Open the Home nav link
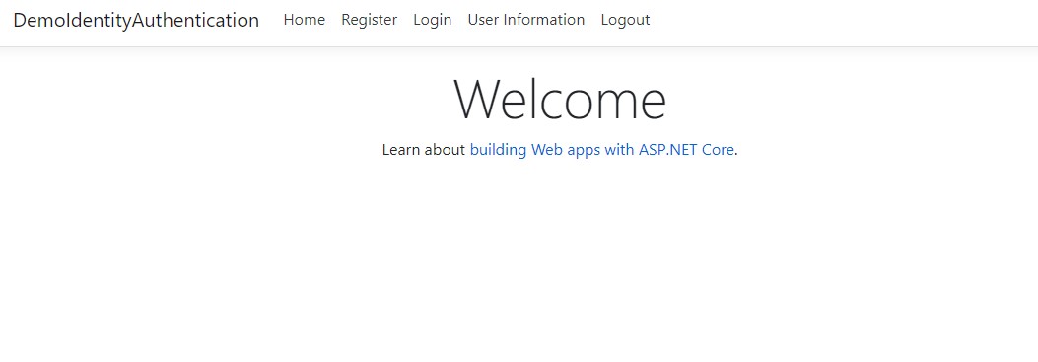 point(304,20)
